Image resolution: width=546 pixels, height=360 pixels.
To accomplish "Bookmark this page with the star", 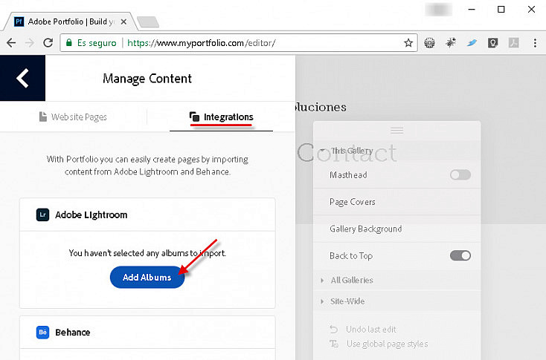I will tap(408, 43).
